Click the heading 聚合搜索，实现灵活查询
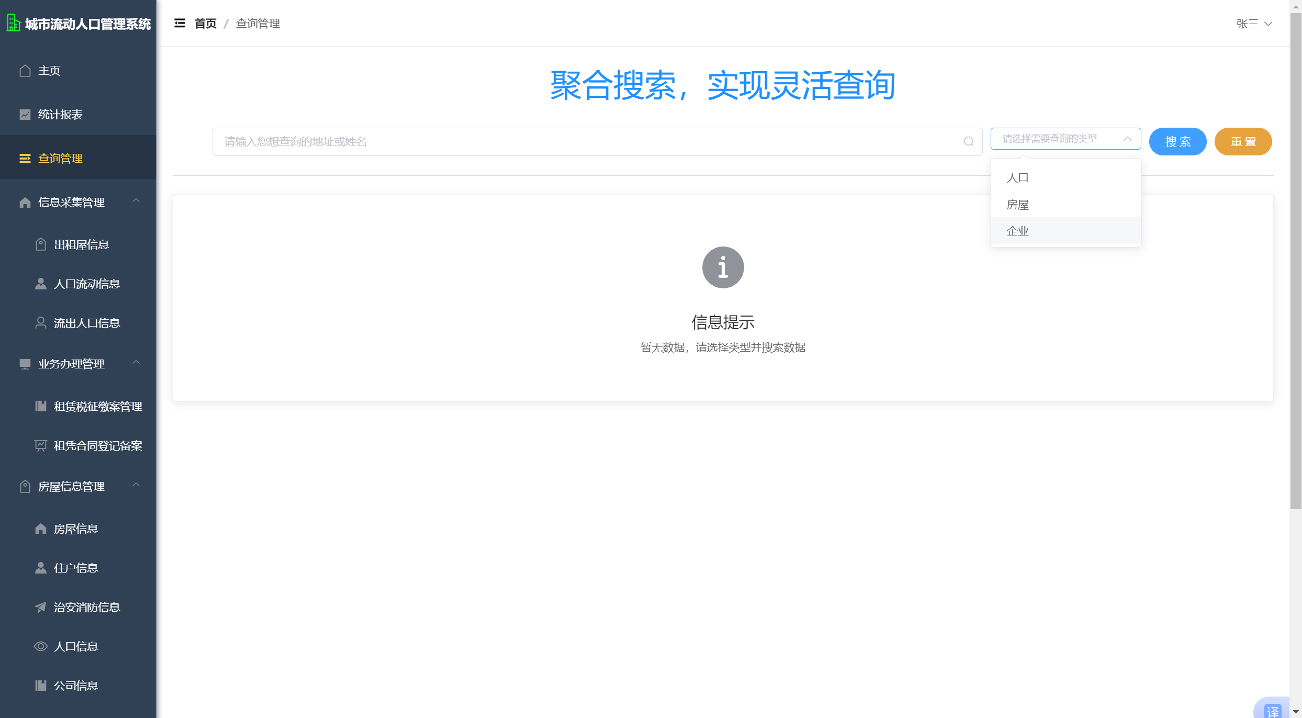Viewport: 1302px width, 718px height. point(723,85)
